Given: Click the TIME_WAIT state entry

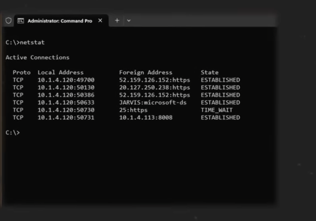Looking at the screenshot, I should [217, 110].
